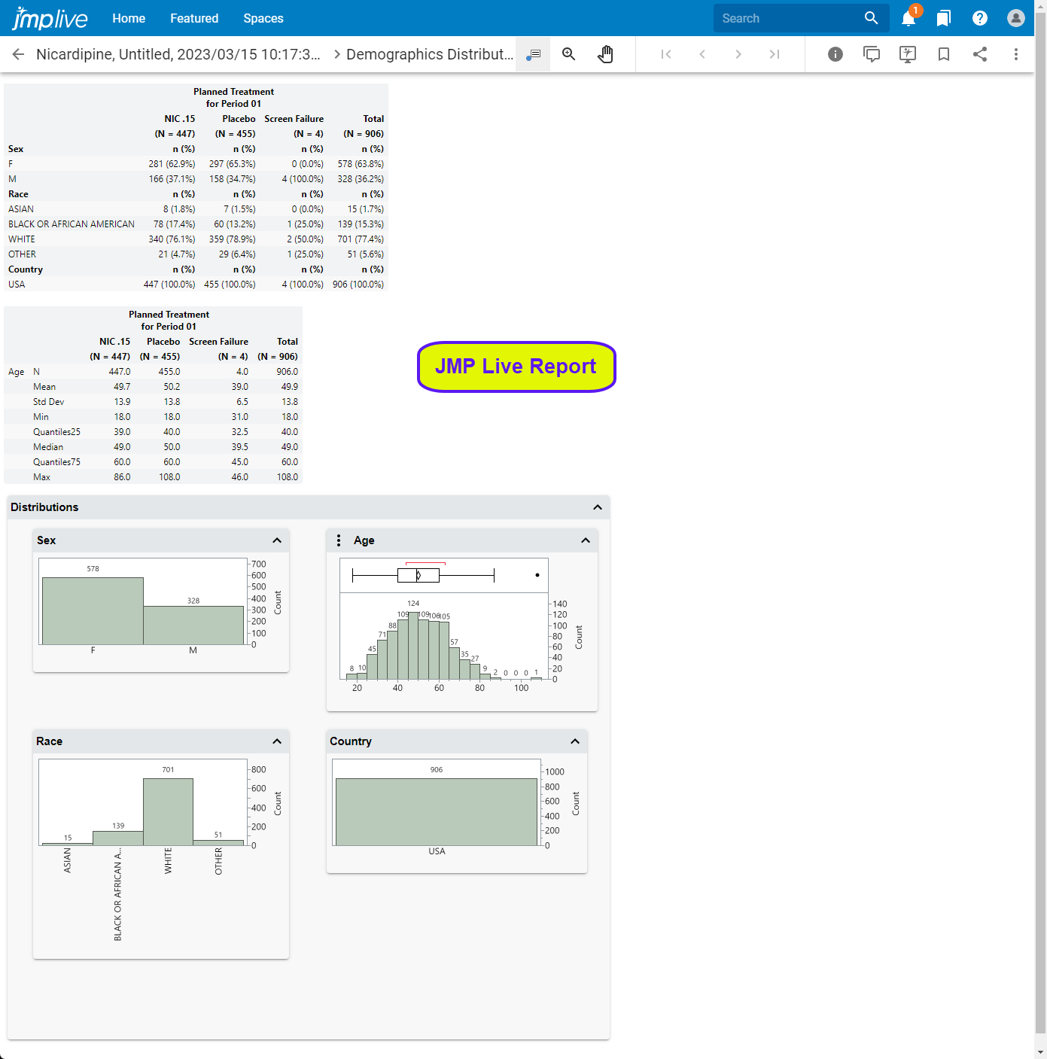This screenshot has width=1047, height=1059.
Task: Open the Spaces menu item
Action: click(263, 18)
